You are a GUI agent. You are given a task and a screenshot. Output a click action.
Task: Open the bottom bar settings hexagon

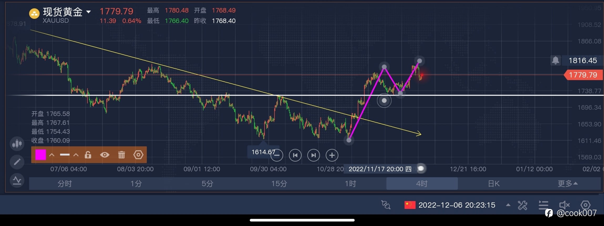pyautogui.click(x=585, y=205)
